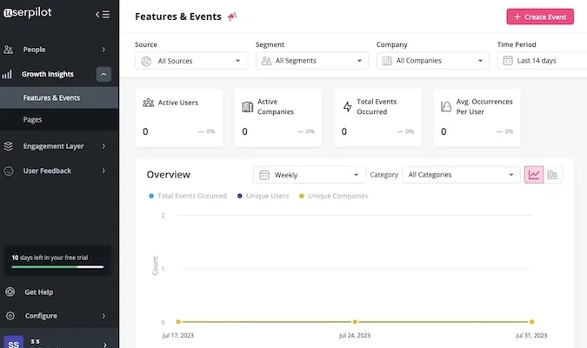Click the Engagement Layer stack icon

click(x=8, y=146)
